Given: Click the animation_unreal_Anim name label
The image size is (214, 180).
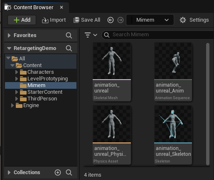Looking at the screenshot, I should [170, 87].
